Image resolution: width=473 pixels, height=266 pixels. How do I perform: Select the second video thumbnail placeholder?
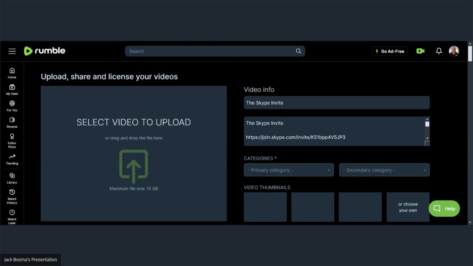point(313,207)
